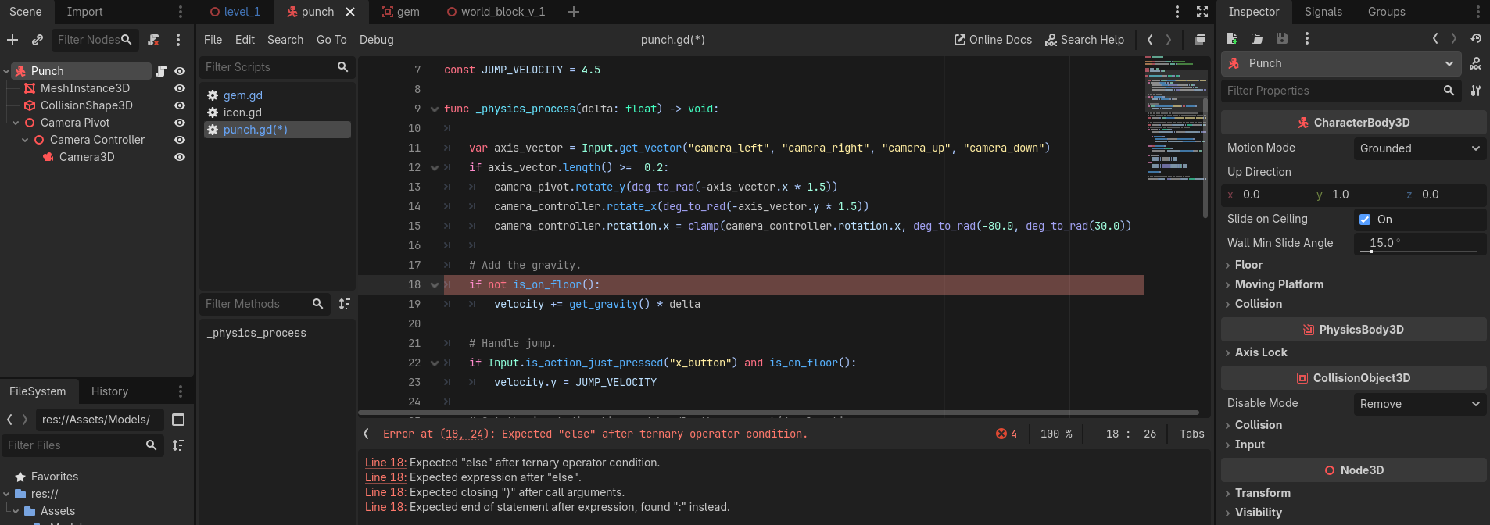Screen dimensions: 1490x525
Task: Open the Go To menu
Action: pyautogui.click(x=331, y=40)
